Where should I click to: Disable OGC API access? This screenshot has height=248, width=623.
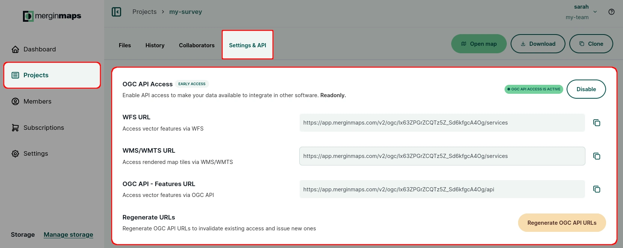pyautogui.click(x=586, y=89)
